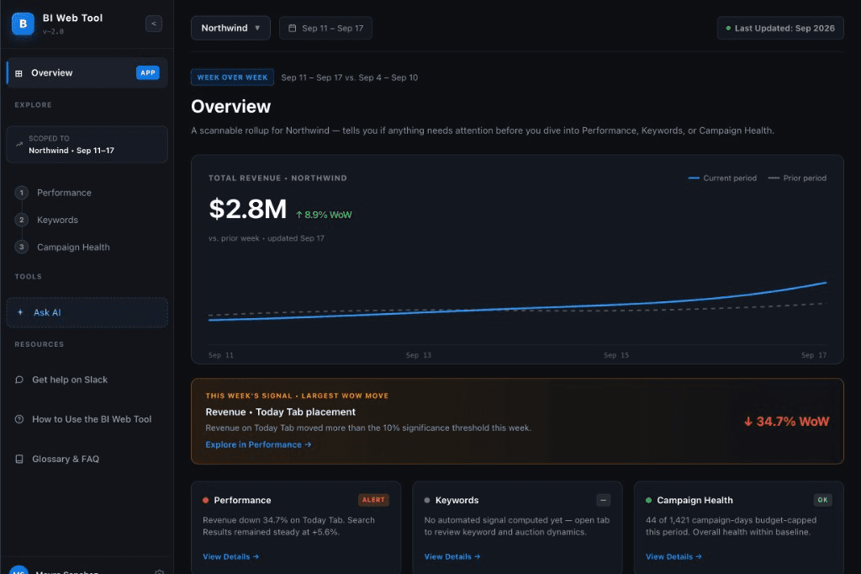Click step number 1 beside Performance
The width and height of the screenshot is (861, 574).
click(x=21, y=193)
